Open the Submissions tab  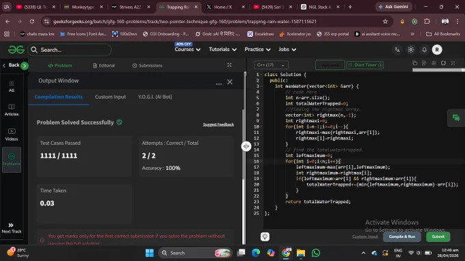(147, 66)
